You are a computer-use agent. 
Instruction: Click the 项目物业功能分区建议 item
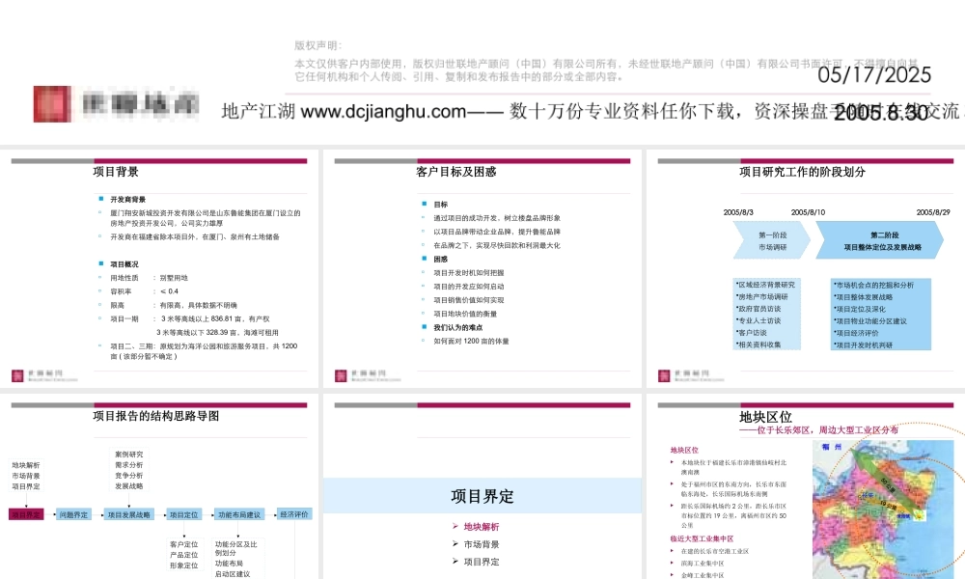pos(870,320)
